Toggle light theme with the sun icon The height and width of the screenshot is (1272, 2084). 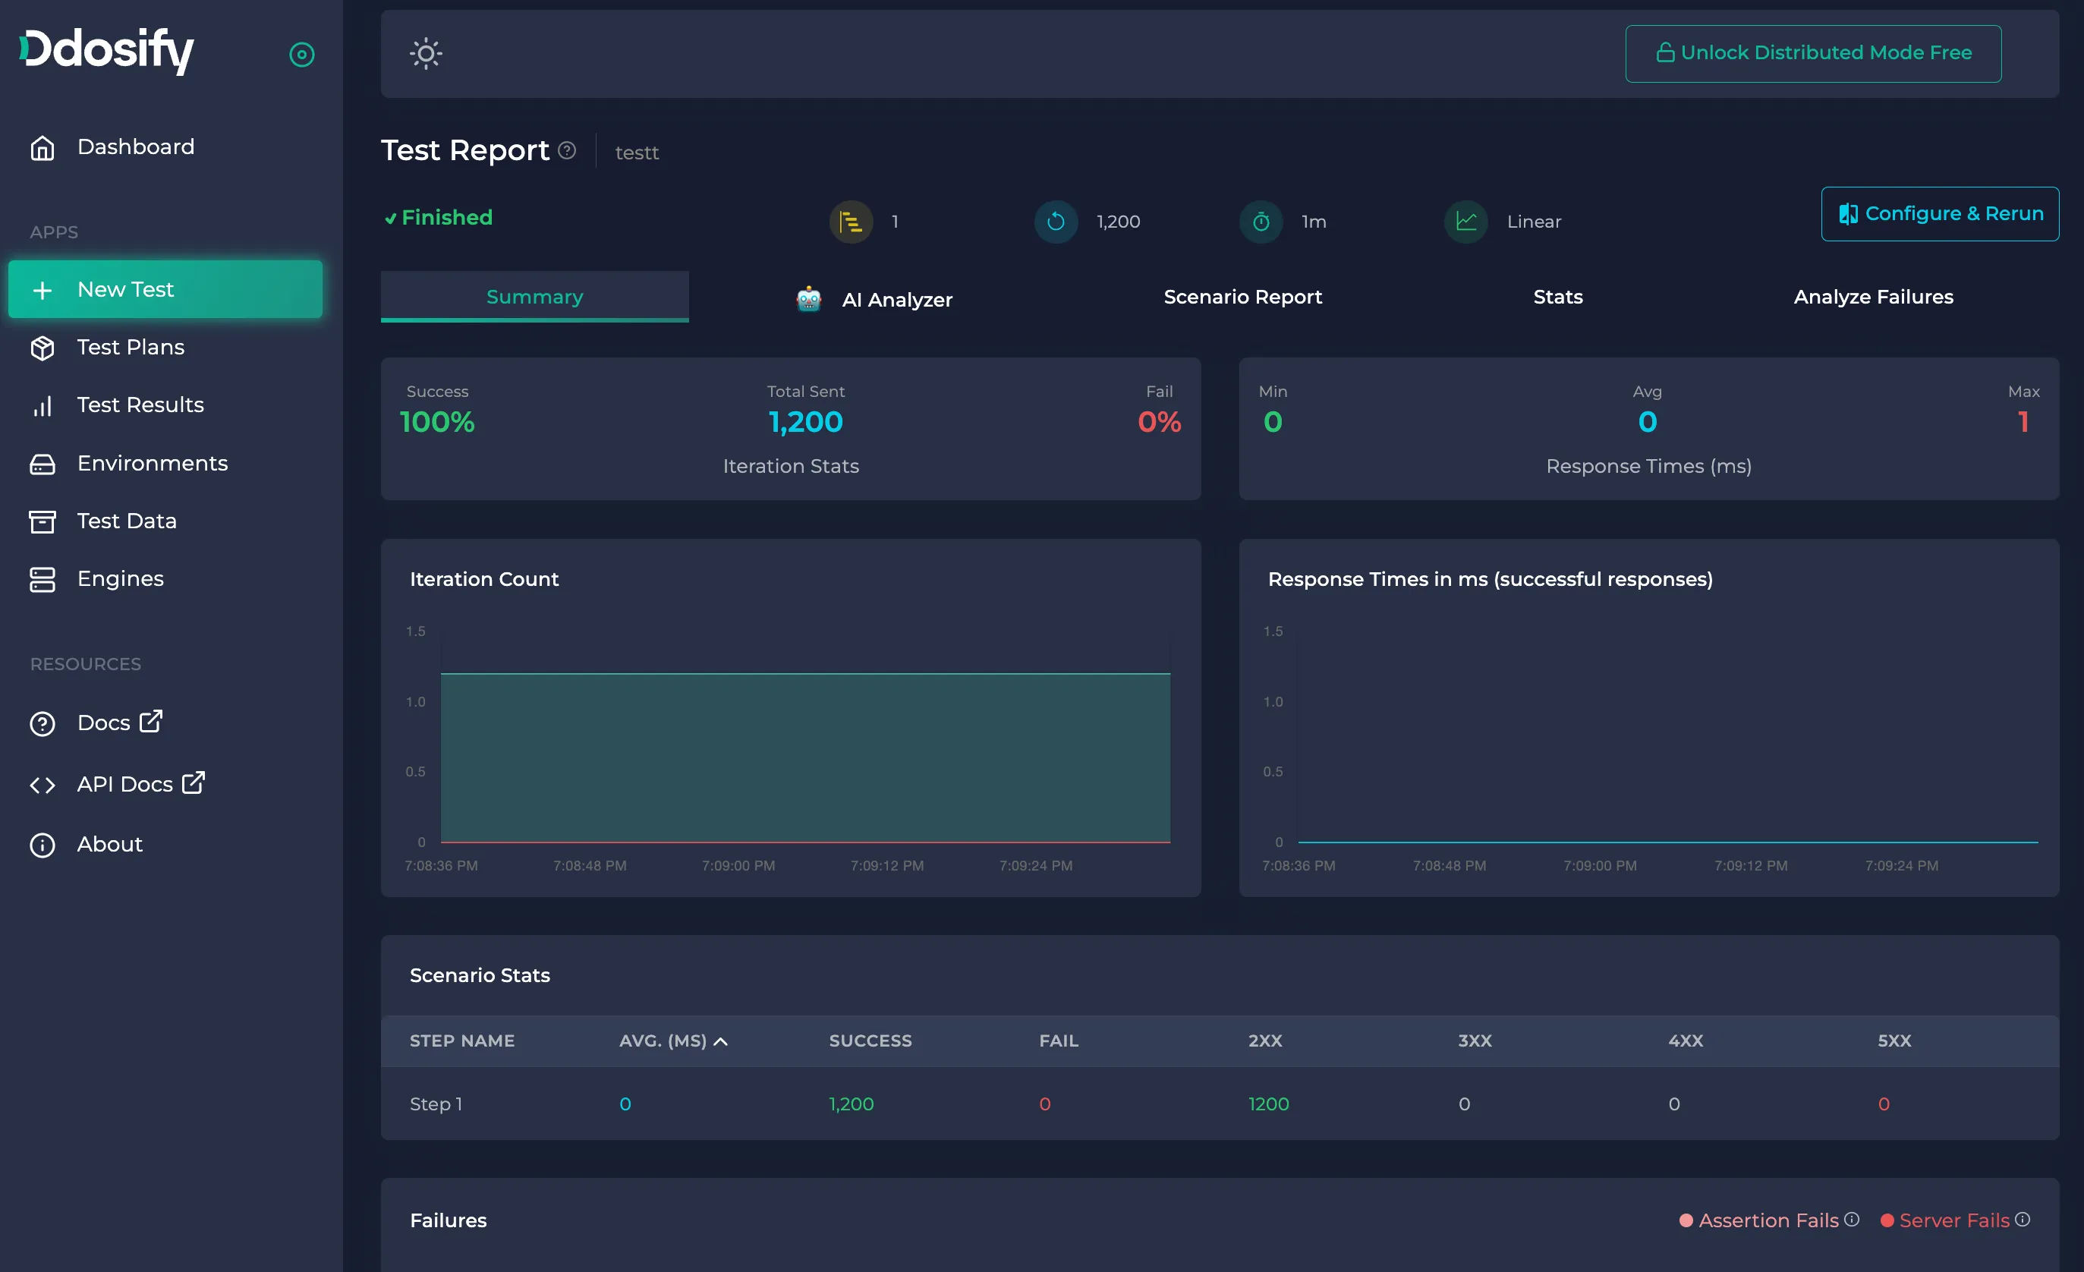(x=426, y=53)
